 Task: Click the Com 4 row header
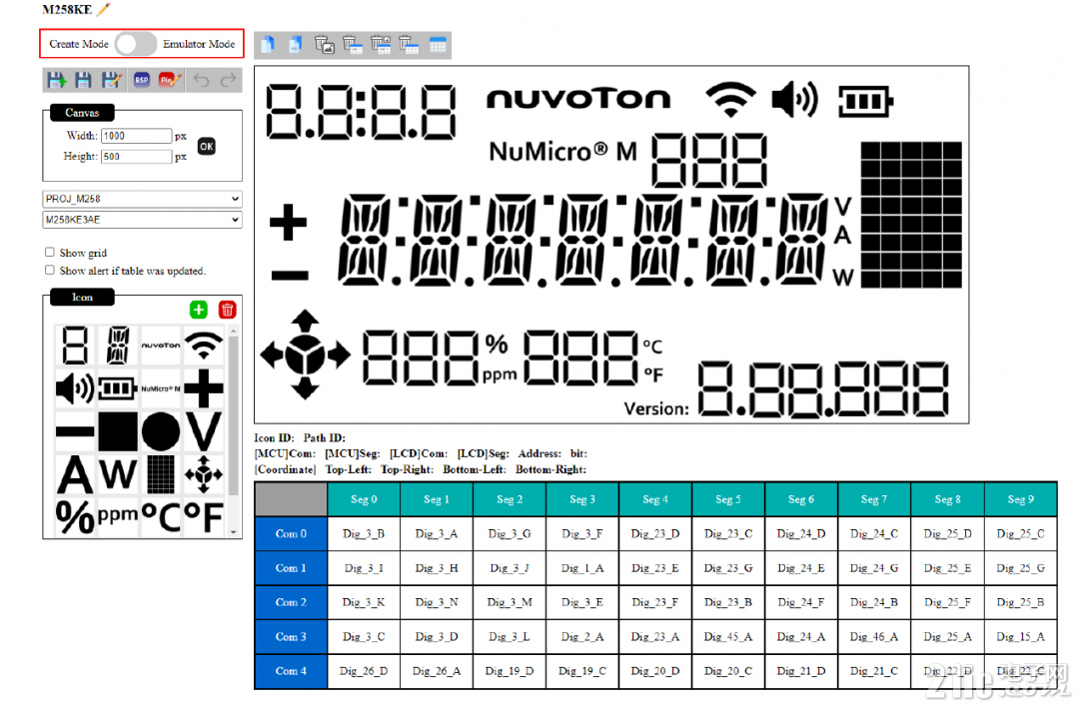point(291,671)
